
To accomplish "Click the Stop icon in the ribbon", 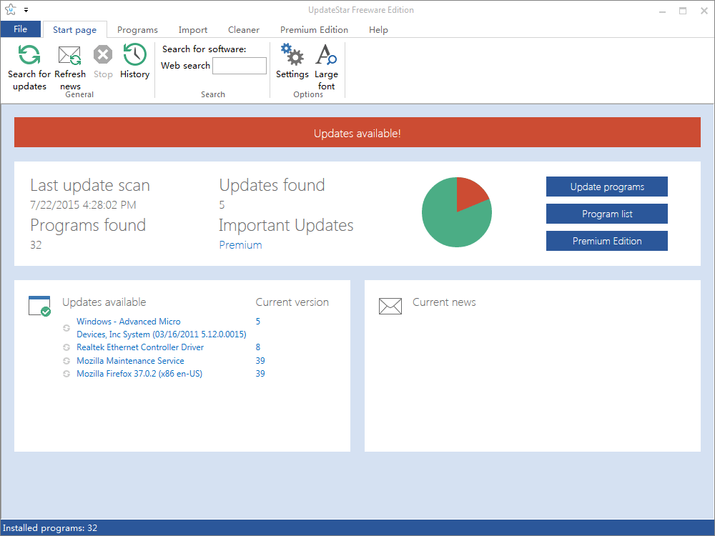I will tap(103, 55).
